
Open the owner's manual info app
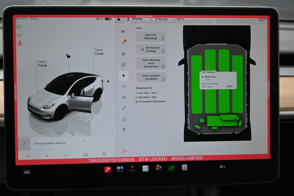184,167
